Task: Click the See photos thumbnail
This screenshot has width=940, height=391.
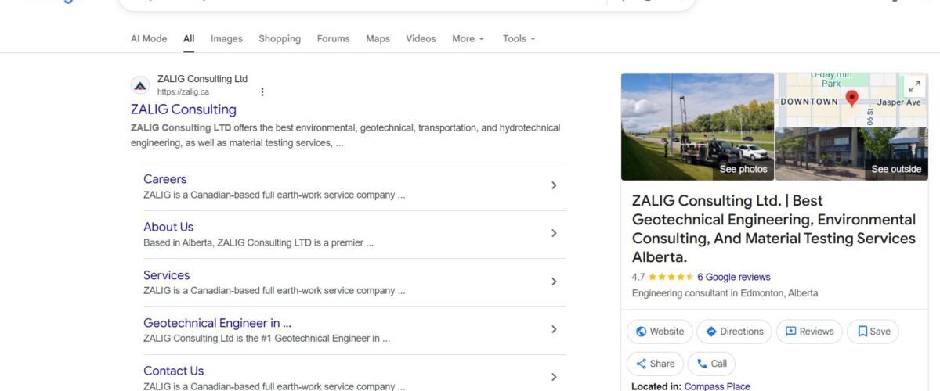Action: click(x=697, y=127)
